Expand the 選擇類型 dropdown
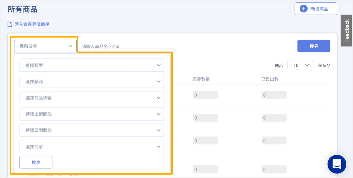 pyautogui.click(x=92, y=65)
